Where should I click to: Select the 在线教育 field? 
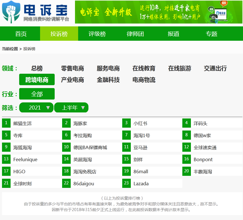(x=144, y=68)
